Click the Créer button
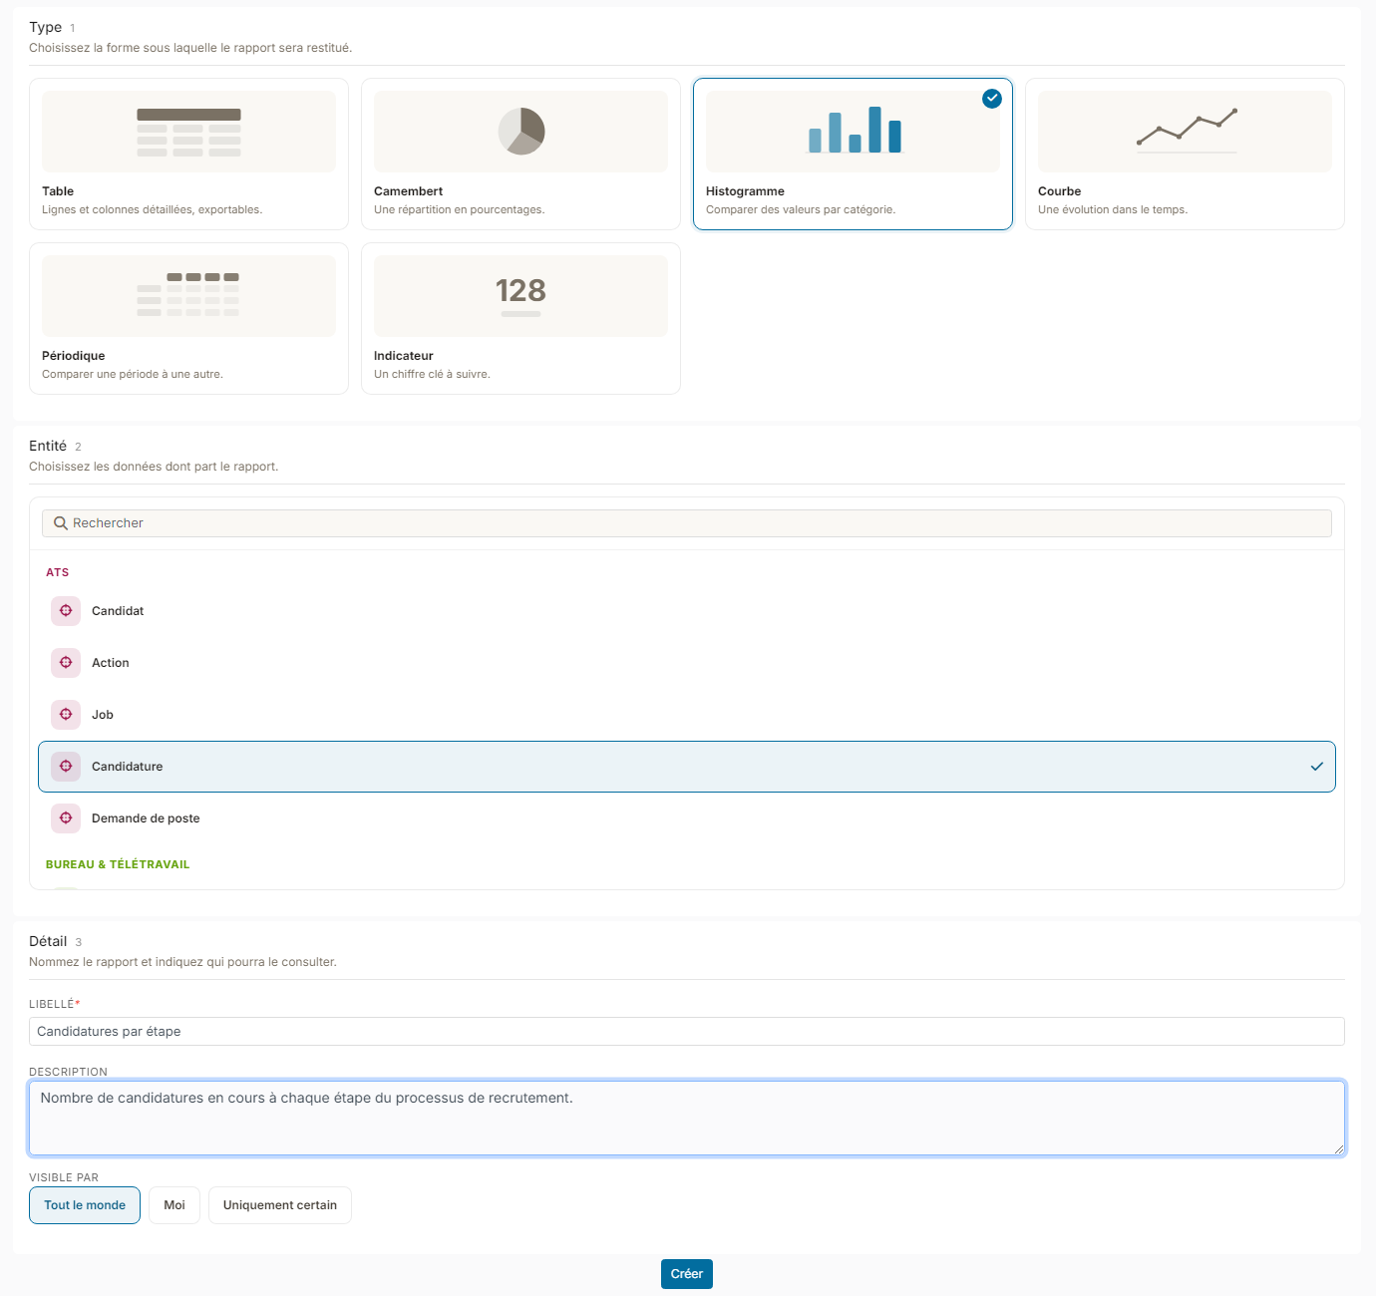 687,1274
